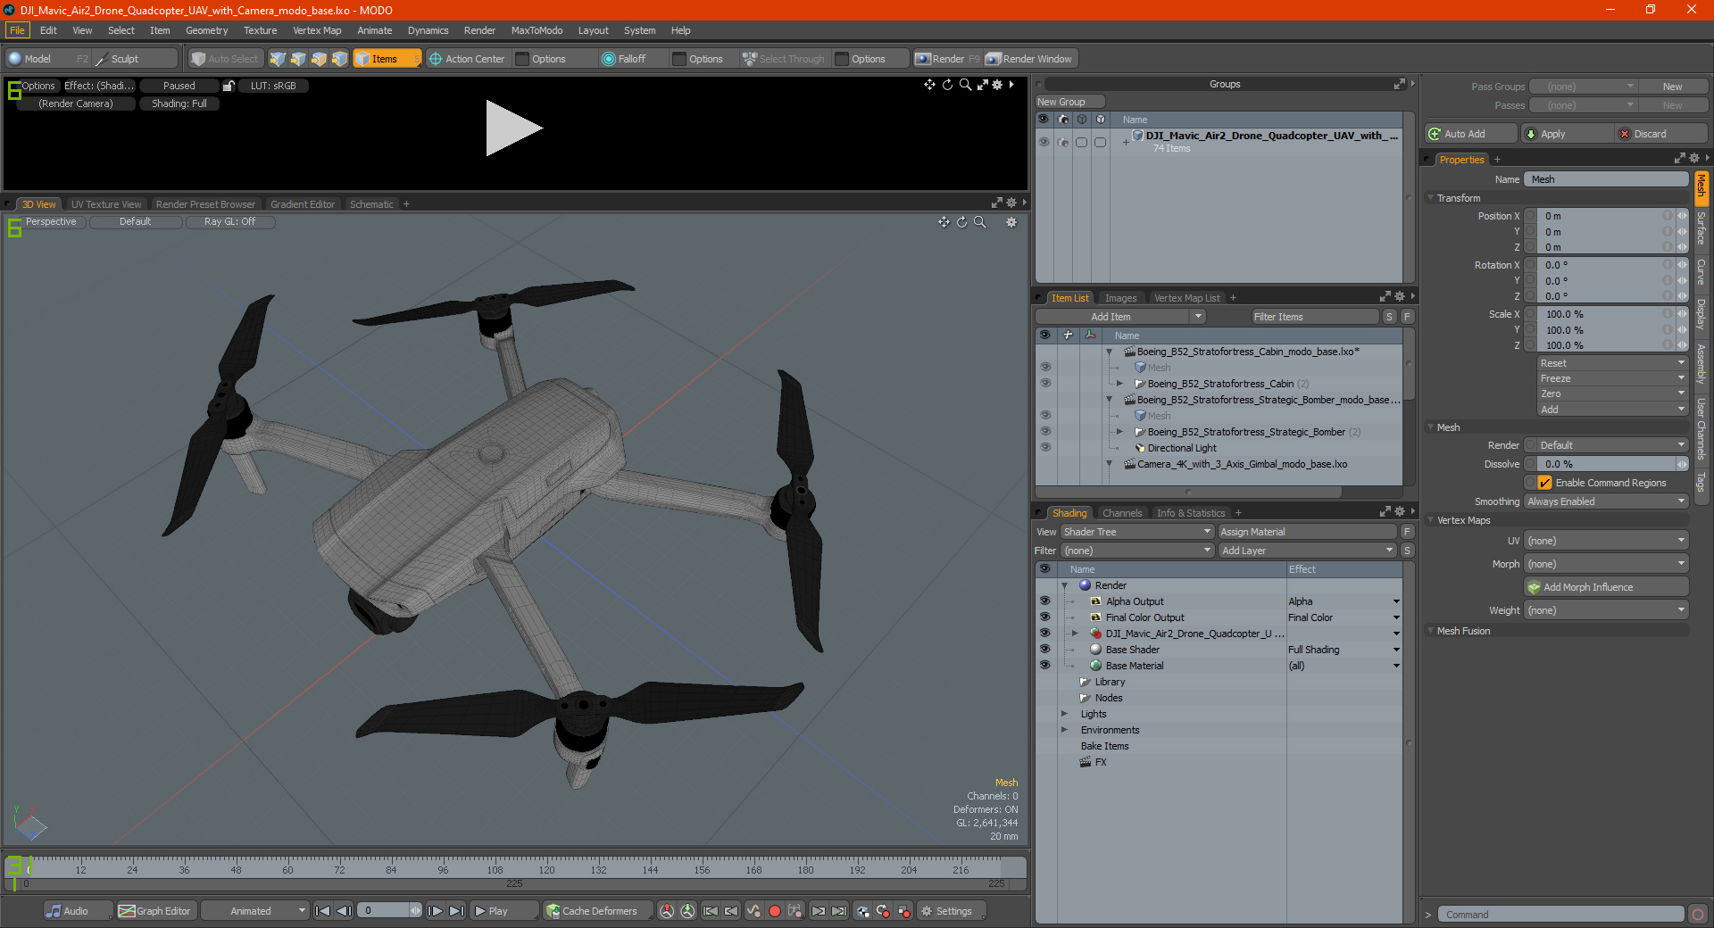Click the preview reset rotate icon
The height and width of the screenshot is (928, 1714).
(x=947, y=85)
